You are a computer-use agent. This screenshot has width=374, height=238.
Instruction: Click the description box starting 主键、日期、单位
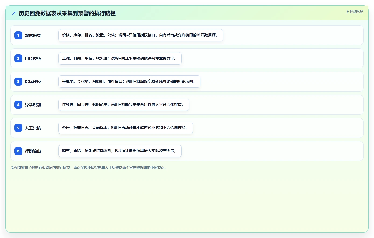(120, 58)
